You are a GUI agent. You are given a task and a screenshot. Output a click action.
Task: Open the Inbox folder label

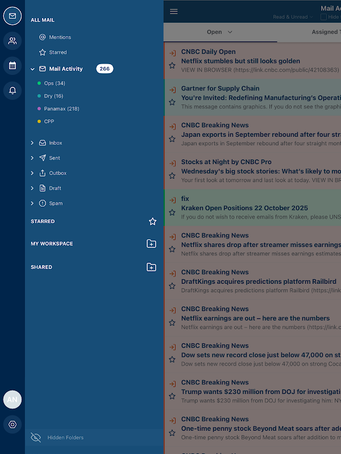point(55,143)
